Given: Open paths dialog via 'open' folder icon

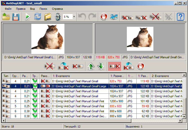Looking at the screenshot, I should tap(48, 16).
